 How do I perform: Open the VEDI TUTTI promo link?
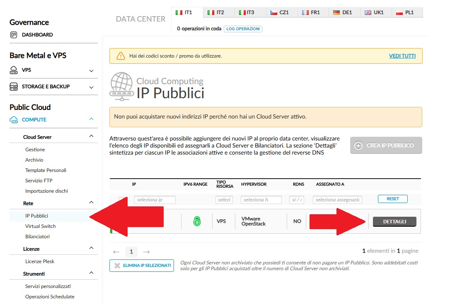(x=402, y=56)
